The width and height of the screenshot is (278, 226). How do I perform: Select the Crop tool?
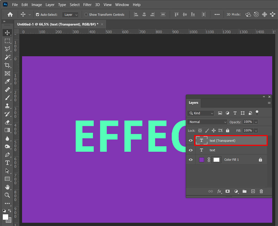tap(7, 65)
